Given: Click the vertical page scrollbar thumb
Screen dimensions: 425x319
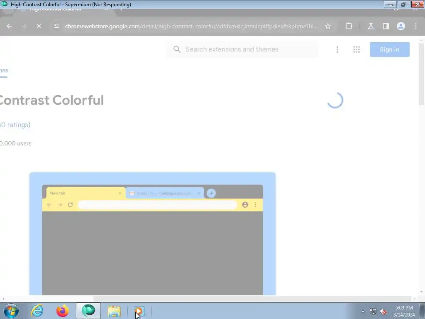Looking at the screenshot, I should [x=421, y=74].
